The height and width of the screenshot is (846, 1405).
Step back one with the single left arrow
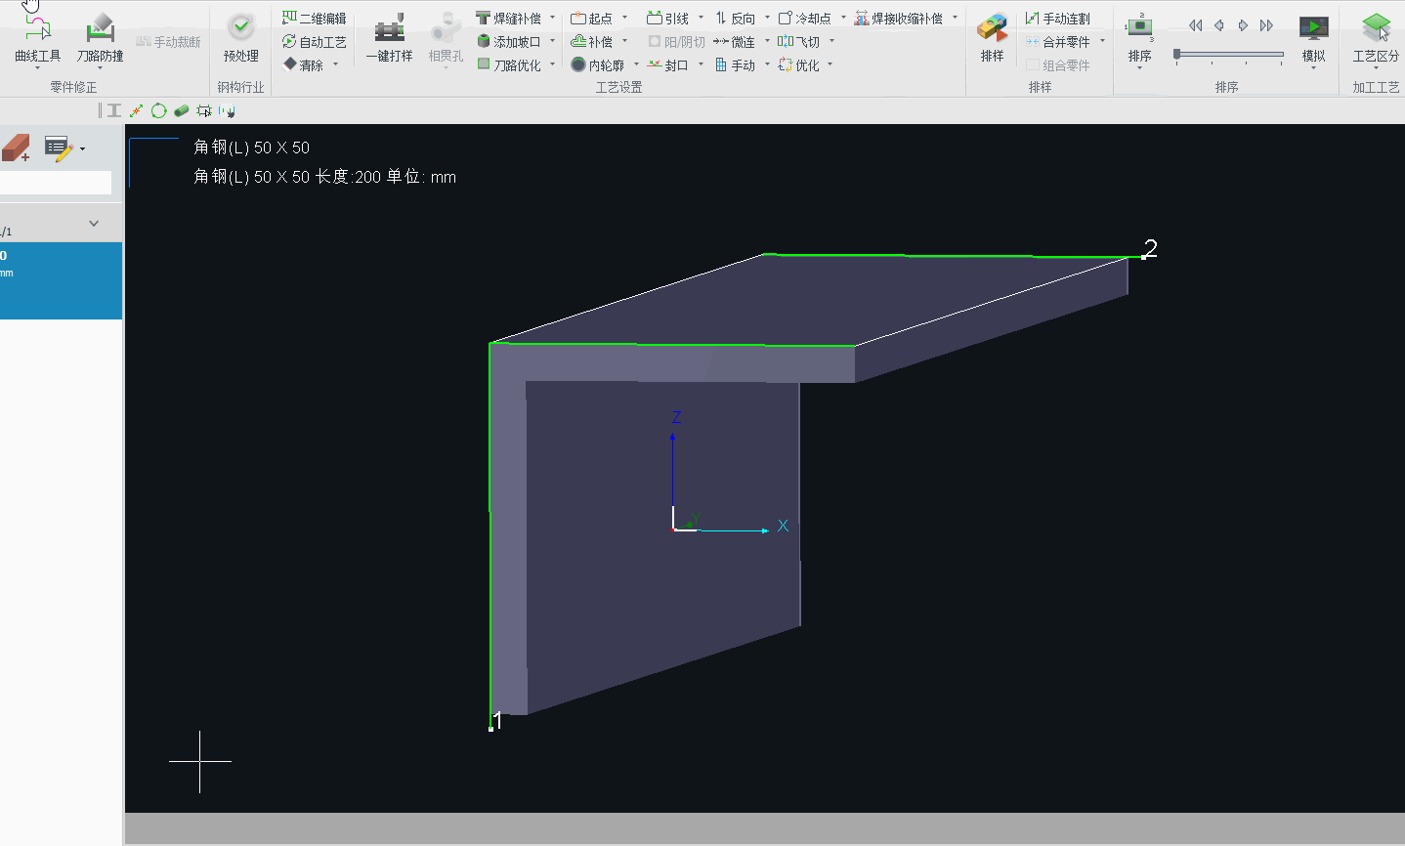1218,25
